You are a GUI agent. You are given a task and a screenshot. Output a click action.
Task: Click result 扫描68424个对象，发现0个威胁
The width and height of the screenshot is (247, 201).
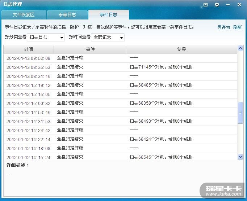(161, 139)
